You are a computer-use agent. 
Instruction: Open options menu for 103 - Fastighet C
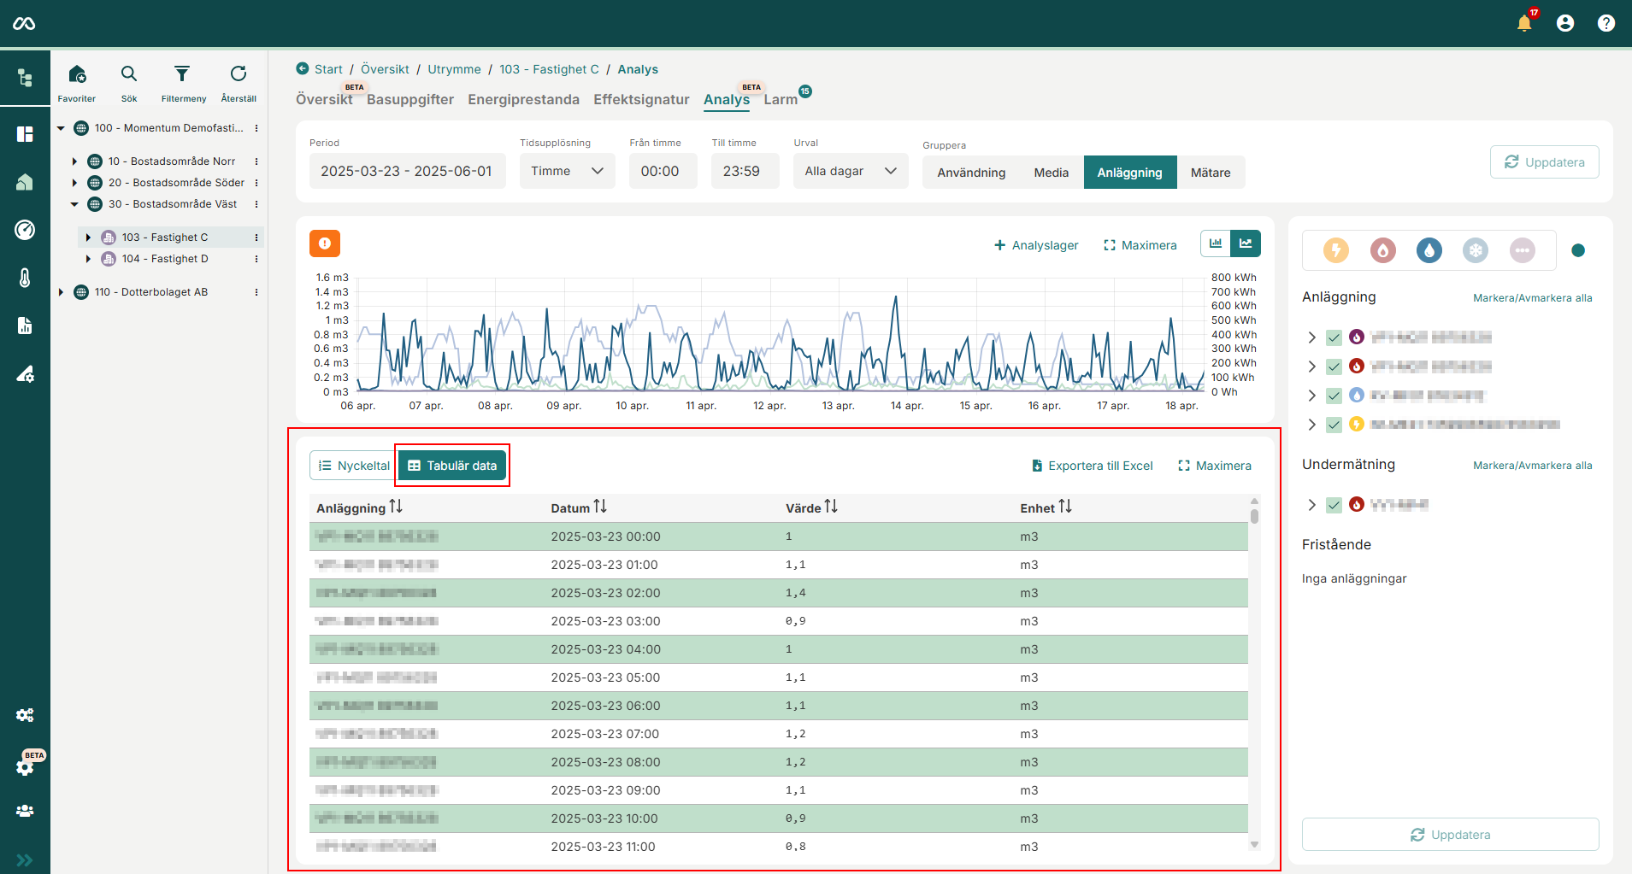(256, 238)
